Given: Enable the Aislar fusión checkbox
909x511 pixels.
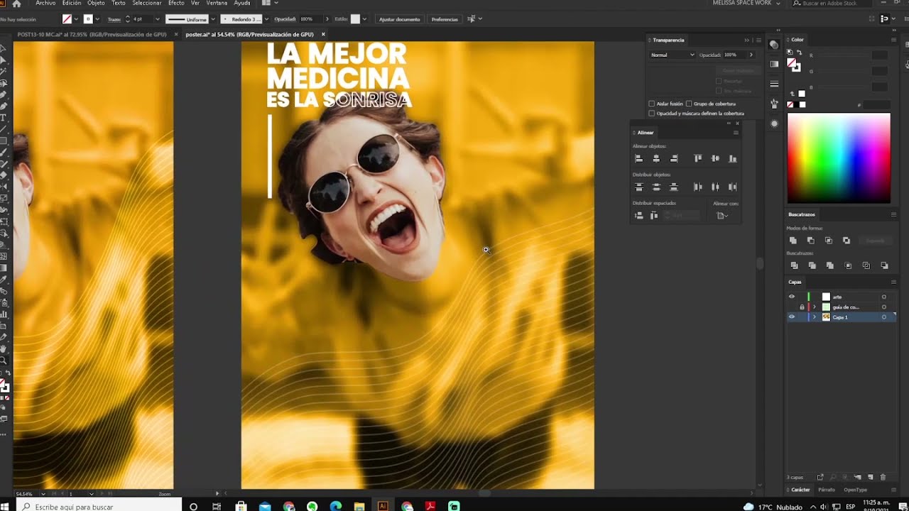Looking at the screenshot, I should 652,104.
